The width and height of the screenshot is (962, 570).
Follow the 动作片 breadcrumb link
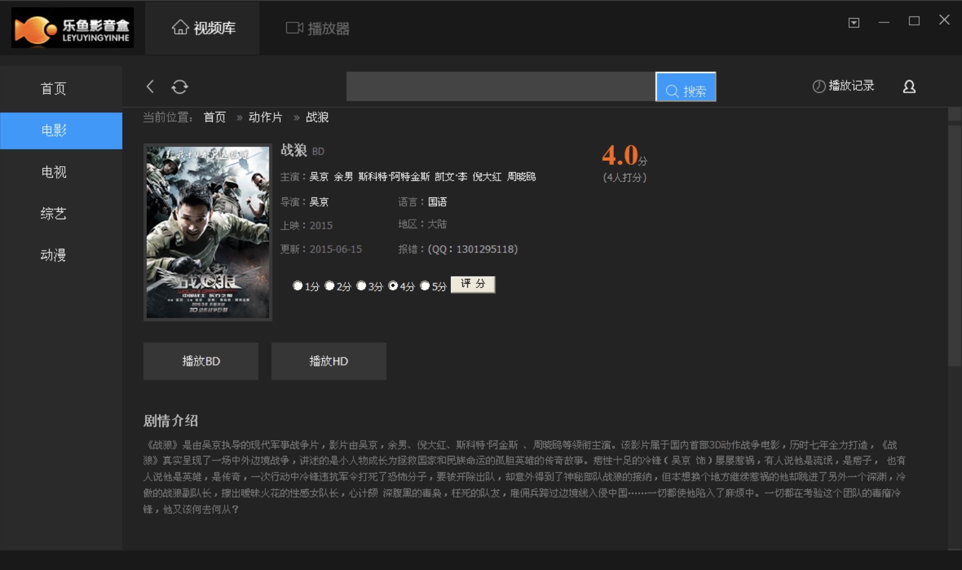[x=265, y=117]
